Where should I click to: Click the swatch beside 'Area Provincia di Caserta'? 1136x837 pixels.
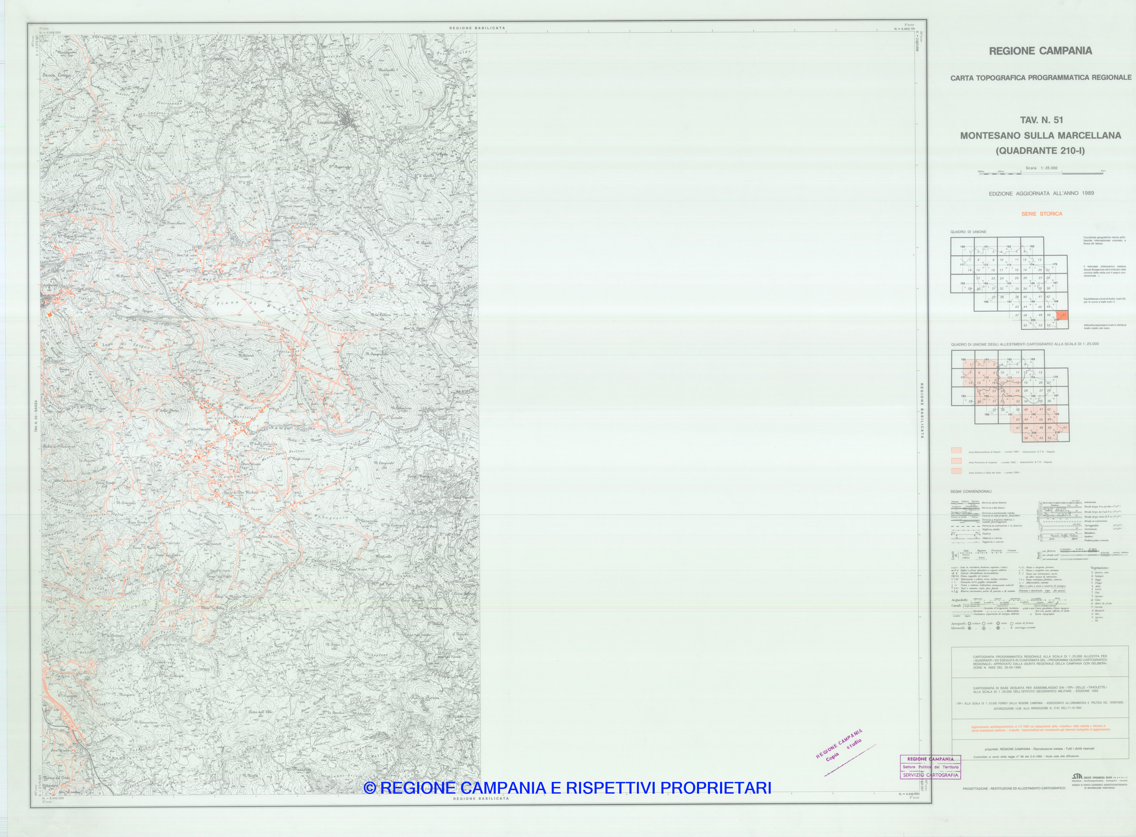[x=956, y=461]
